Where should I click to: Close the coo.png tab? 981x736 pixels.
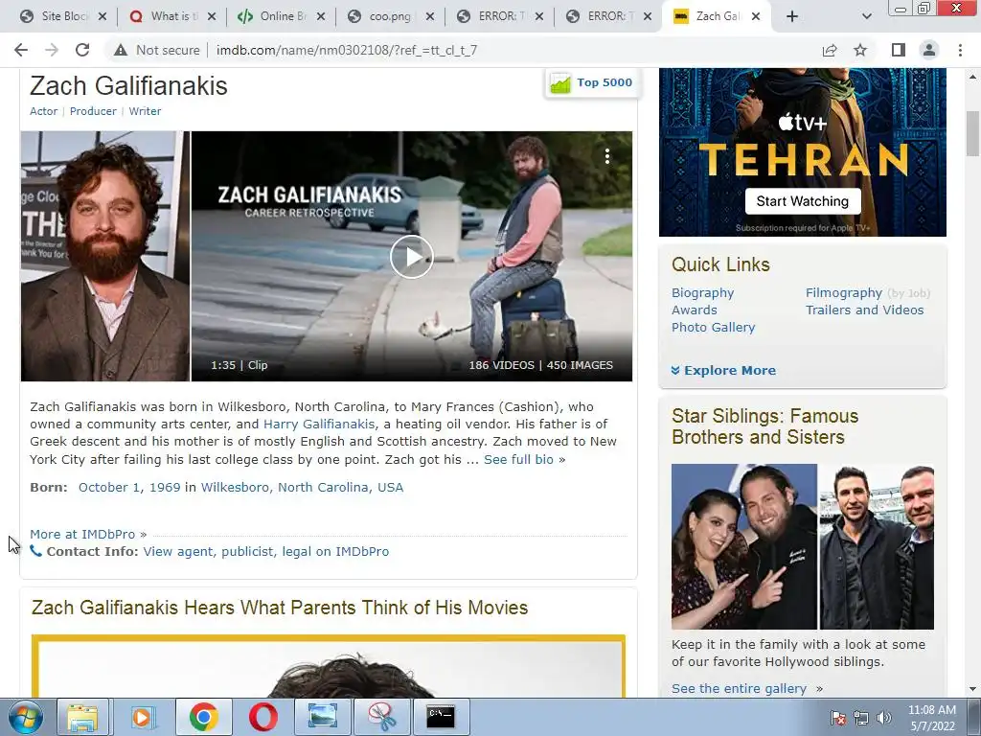[430, 16]
